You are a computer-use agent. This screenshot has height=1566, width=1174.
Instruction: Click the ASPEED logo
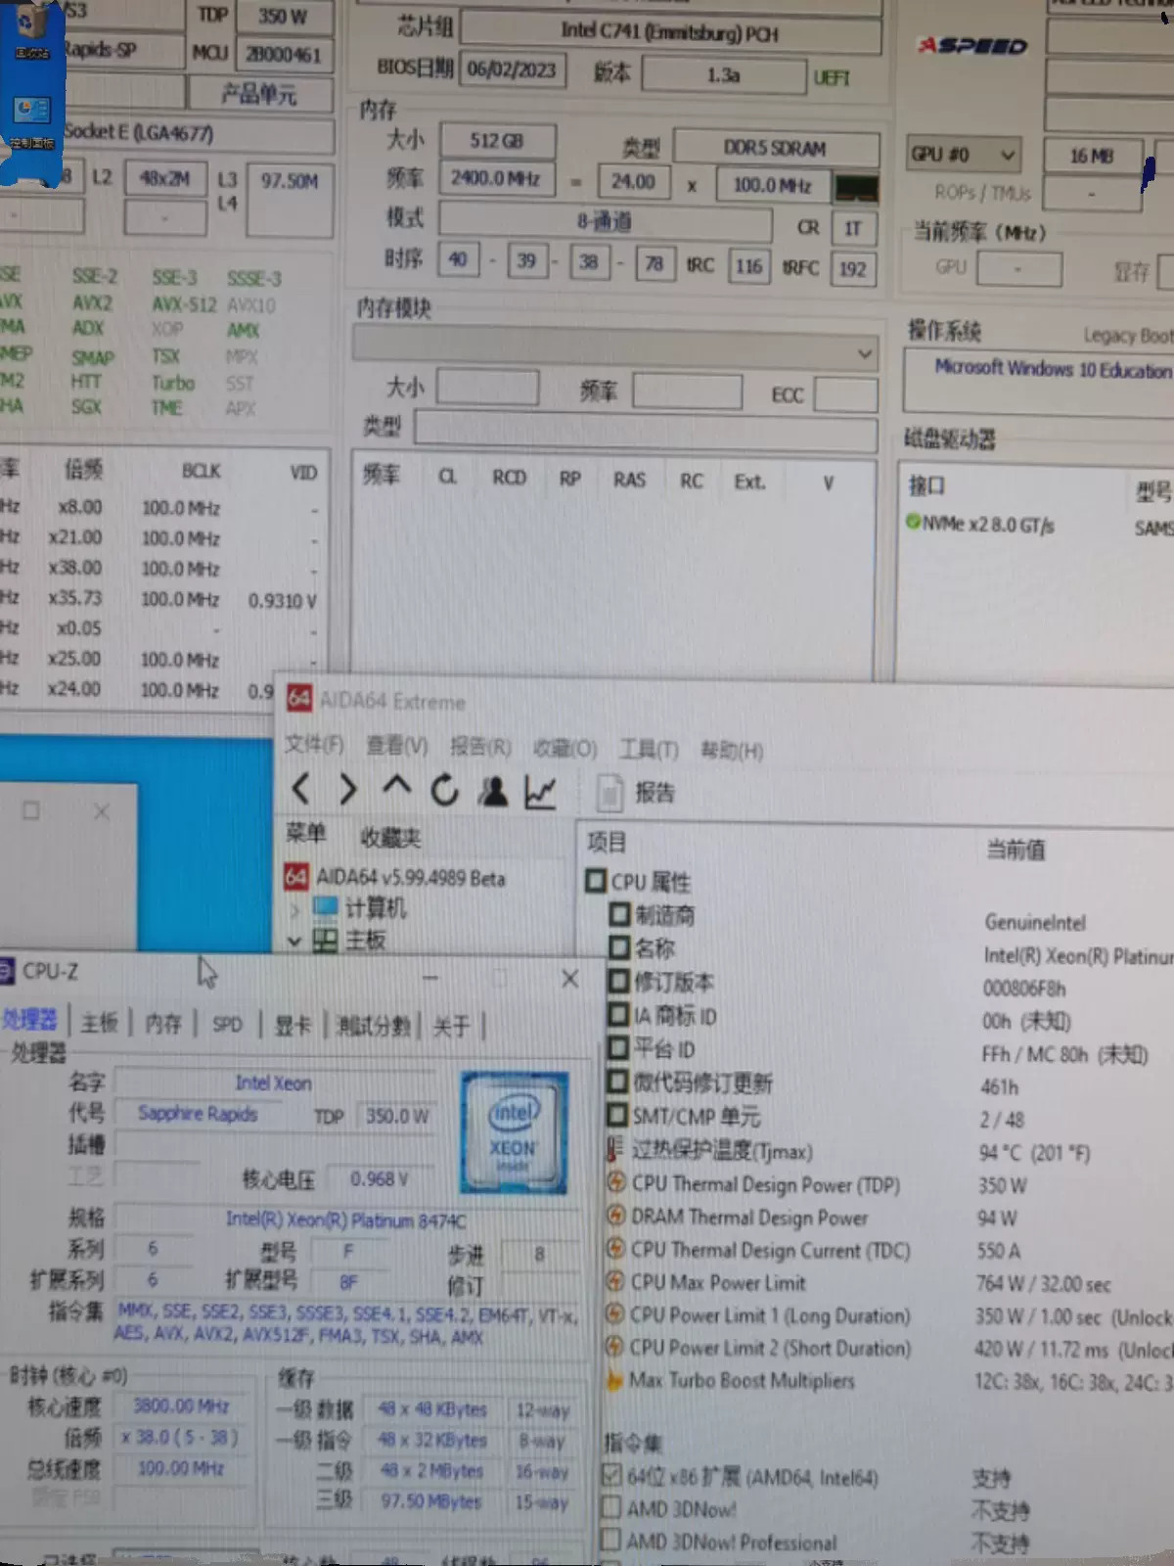971,45
